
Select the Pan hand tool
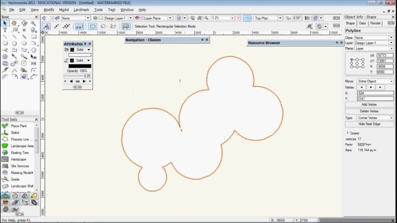click(x=14, y=23)
